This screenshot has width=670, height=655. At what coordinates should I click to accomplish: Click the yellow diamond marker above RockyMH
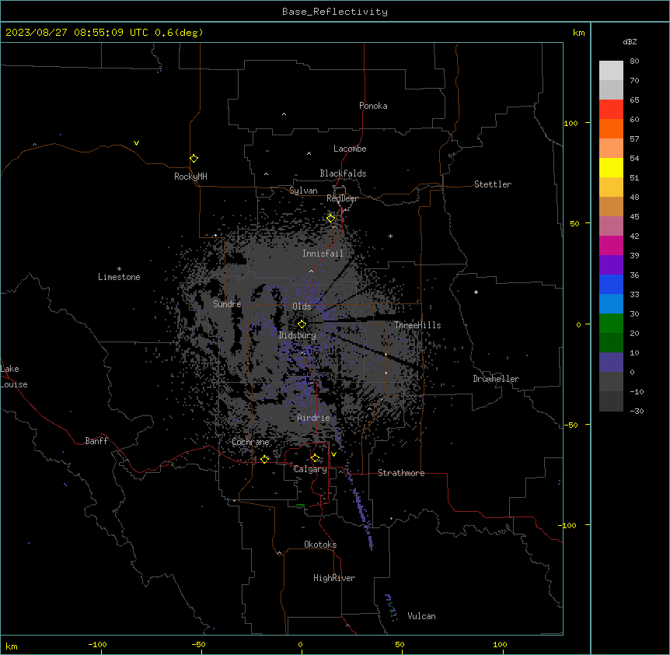tap(194, 159)
